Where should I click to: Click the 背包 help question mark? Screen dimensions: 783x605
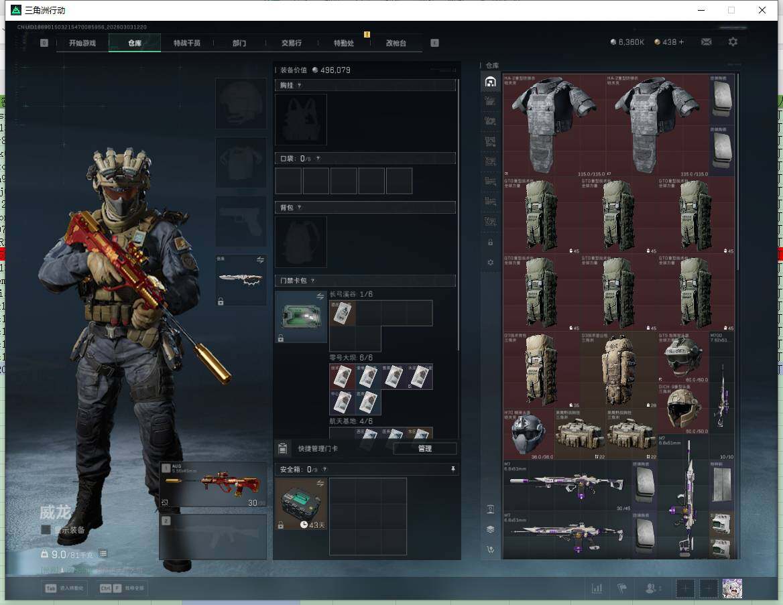tap(299, 207)
